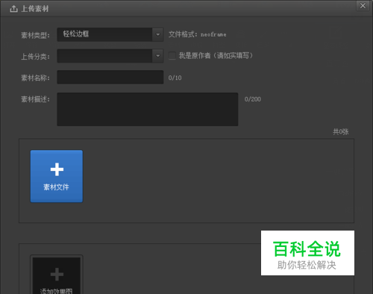Click the upload icon beside 上传素材 title
This screenshot has width=373, height=294.
[13, 9]
